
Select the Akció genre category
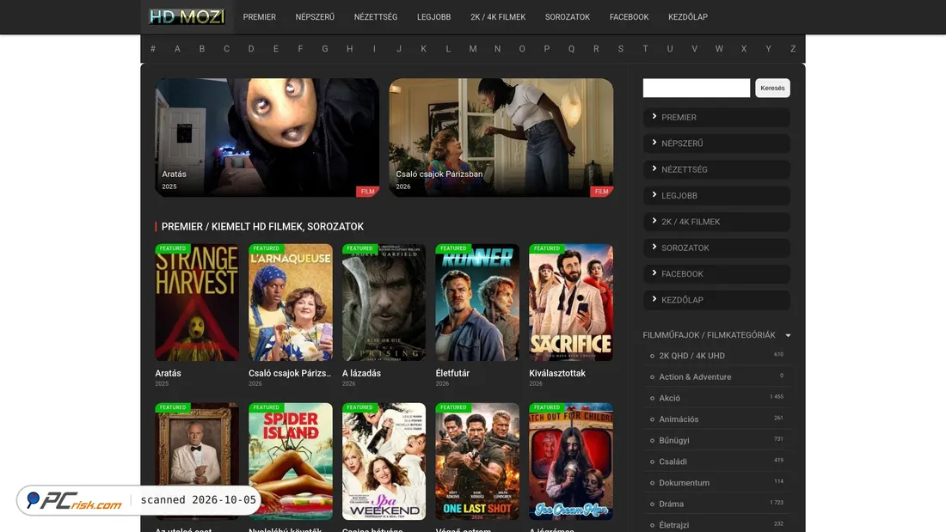pos(670,398)
